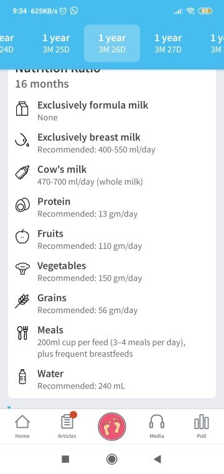Tap the breast milk icon
The image size is (224, 474).
(x=22, y=140)
